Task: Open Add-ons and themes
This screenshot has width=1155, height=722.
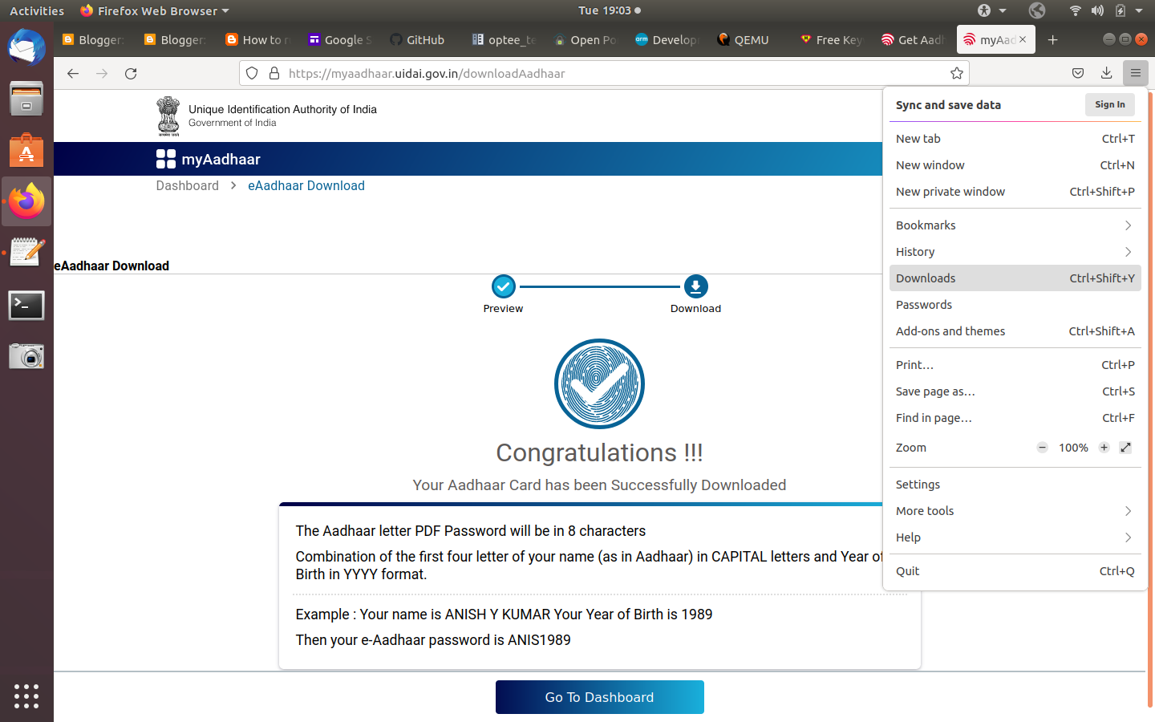Action: 1015,331
